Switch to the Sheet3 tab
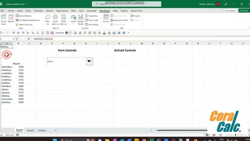This screenshot has height=141, width=250. pos(42,130)
